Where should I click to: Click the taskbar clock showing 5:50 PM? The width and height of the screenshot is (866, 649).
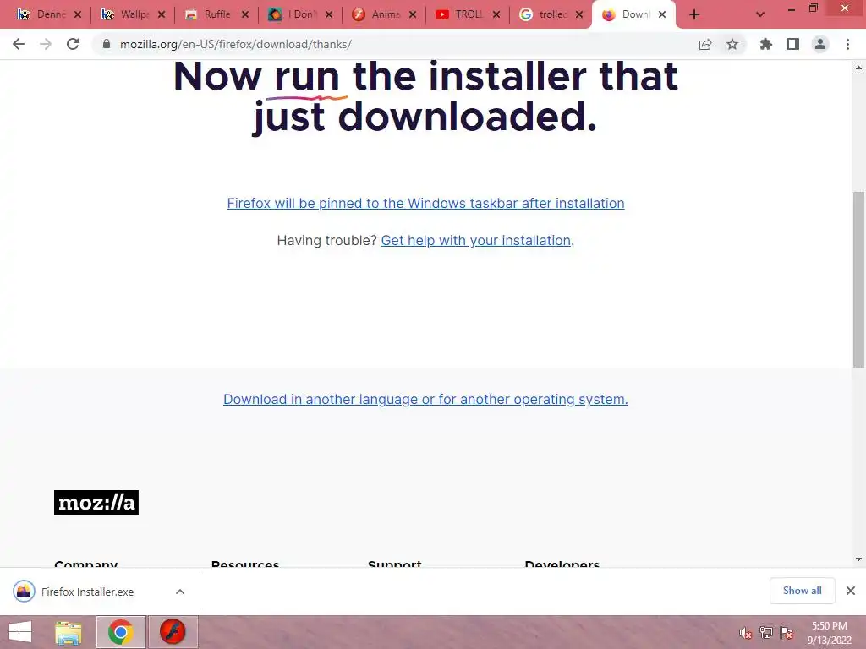click(829, 633)
